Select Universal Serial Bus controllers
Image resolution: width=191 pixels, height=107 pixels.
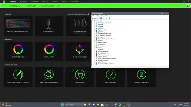click(106, 64)
